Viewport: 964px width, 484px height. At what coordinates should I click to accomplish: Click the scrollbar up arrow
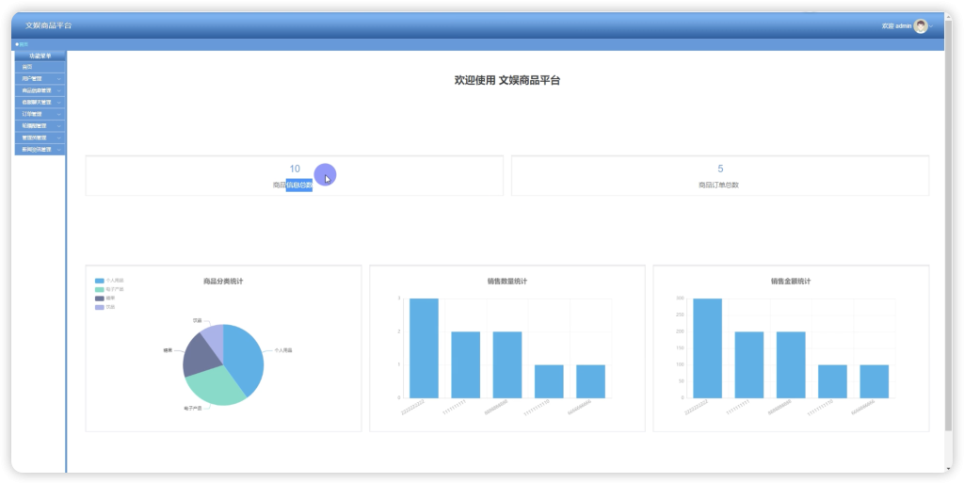[949, 17]
